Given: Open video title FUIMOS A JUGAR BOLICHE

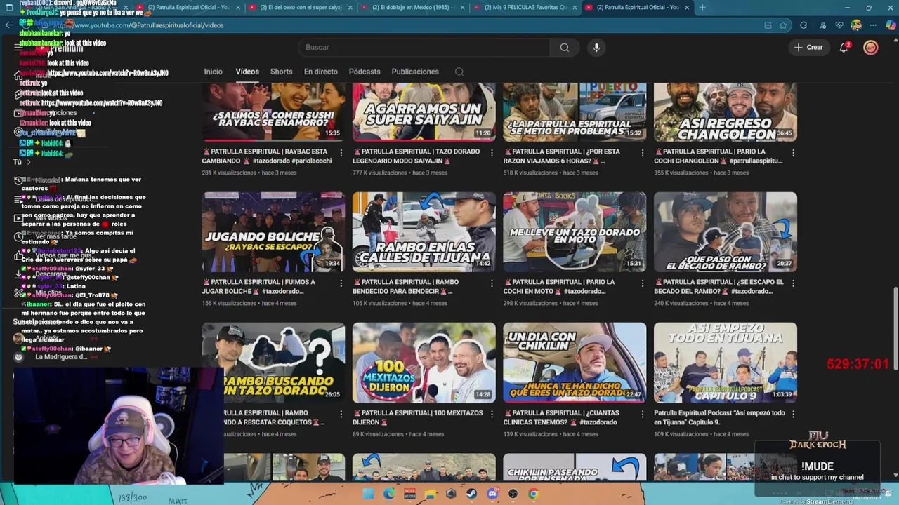Looking at the screenshot, I should pyautogui.click(x=260, y=286).
